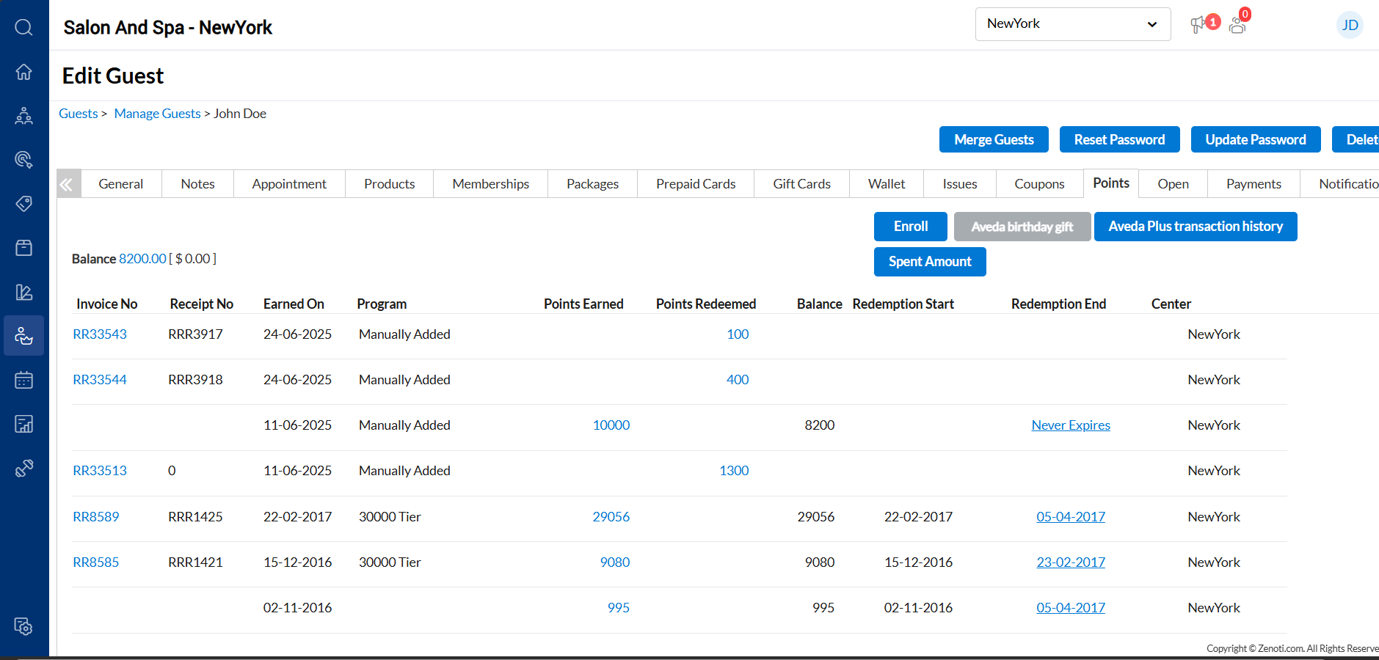The image size is (1379, 660).
Task: Click the JD user avatar
Action: pos(1349,25)
